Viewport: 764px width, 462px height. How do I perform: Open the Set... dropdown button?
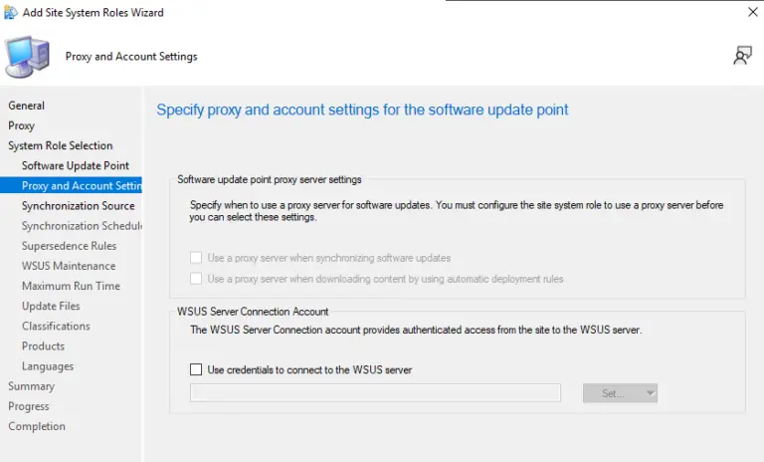620,393
